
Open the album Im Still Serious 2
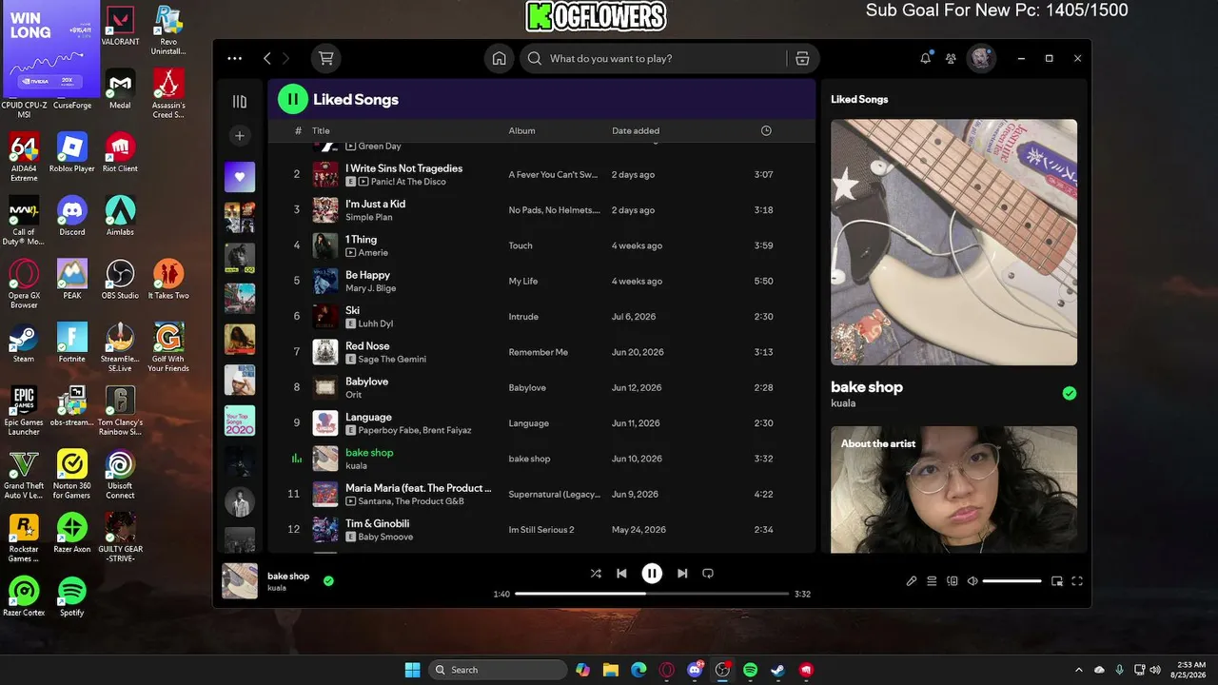click(541, 530)
